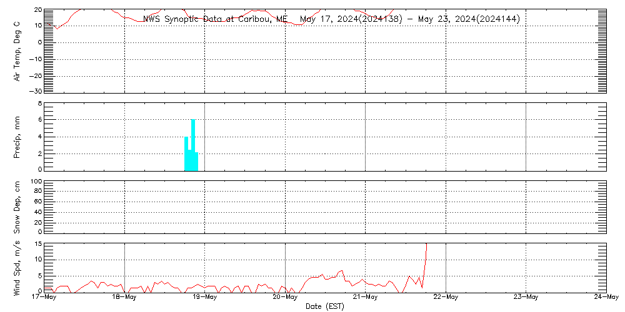Viewport: 625px width, 312px height.
Task: Click the tallest cyan precipitation bar
Action: click(x=193, y=145)
